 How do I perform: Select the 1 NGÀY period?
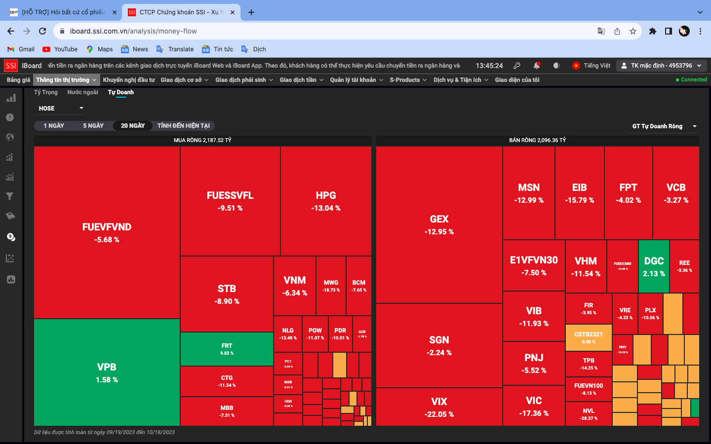54,126
